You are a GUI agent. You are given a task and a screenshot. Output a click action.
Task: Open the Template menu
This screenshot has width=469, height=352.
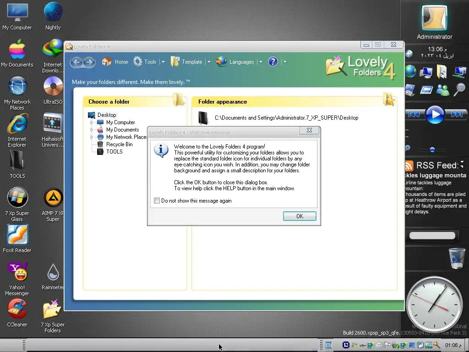point(186,62)
